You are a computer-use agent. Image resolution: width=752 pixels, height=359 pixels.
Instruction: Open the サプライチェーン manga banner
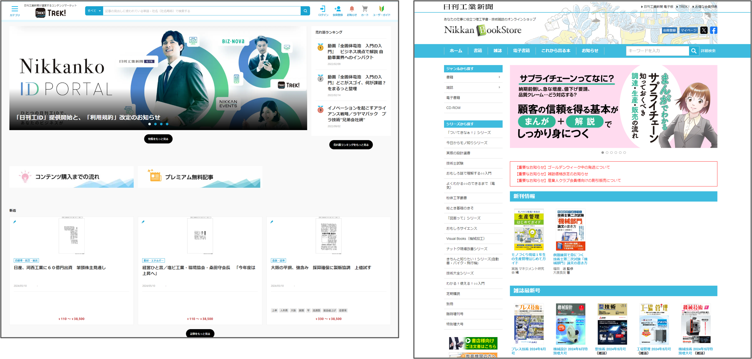tap(613, 106)
